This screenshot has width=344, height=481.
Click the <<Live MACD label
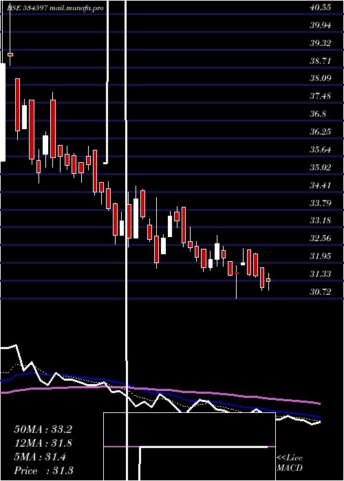coord(290,463)
